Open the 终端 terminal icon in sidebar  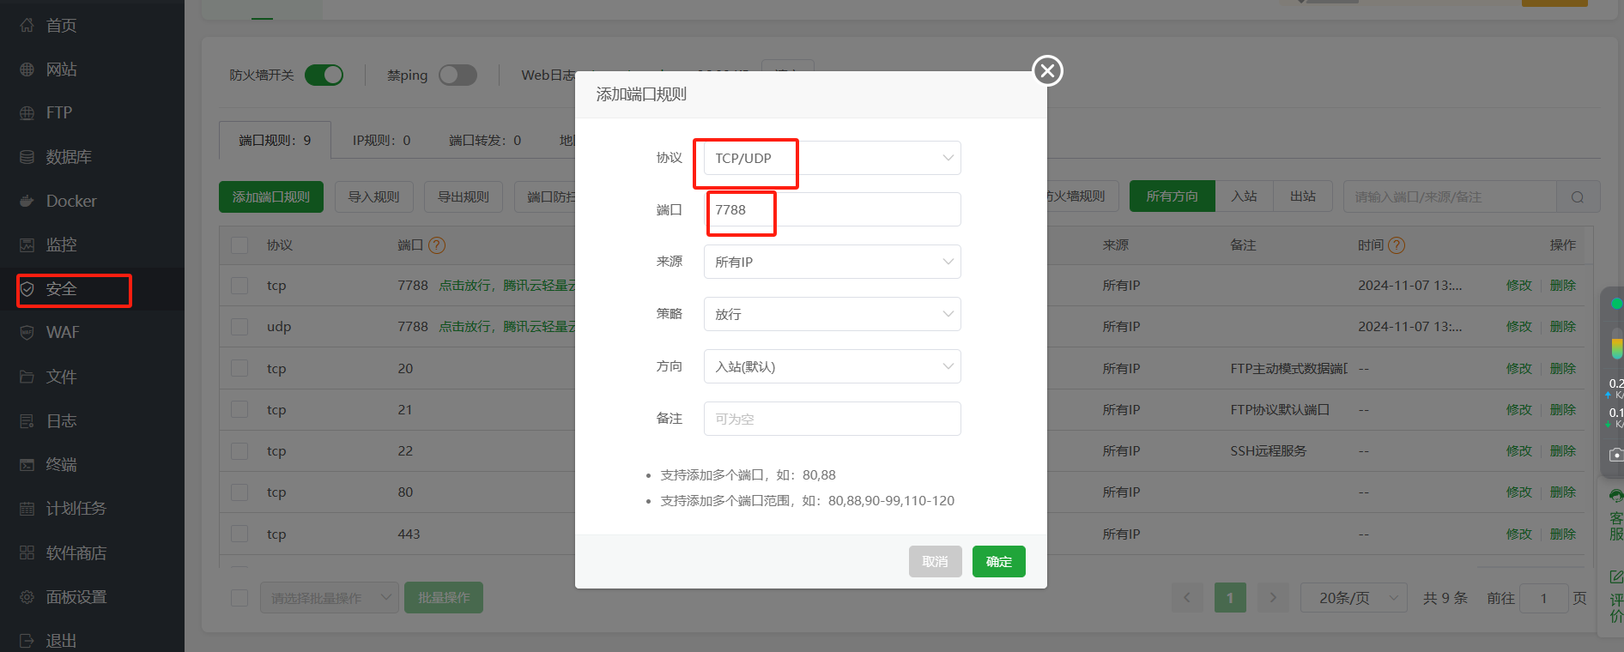pyautogui.click(x=27, y=465)
